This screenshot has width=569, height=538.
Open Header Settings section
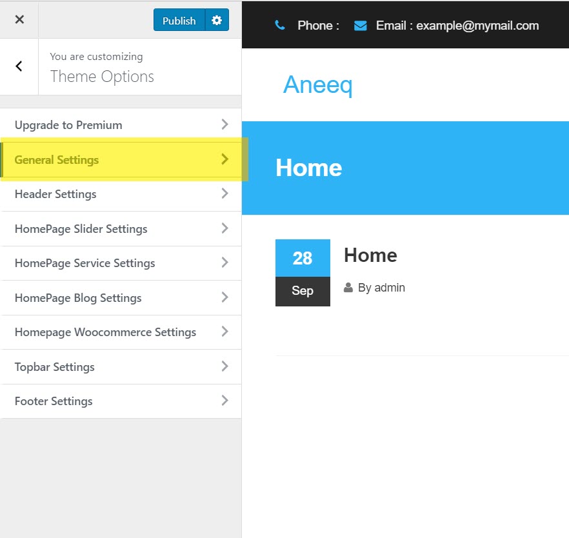tap(121, 194)
